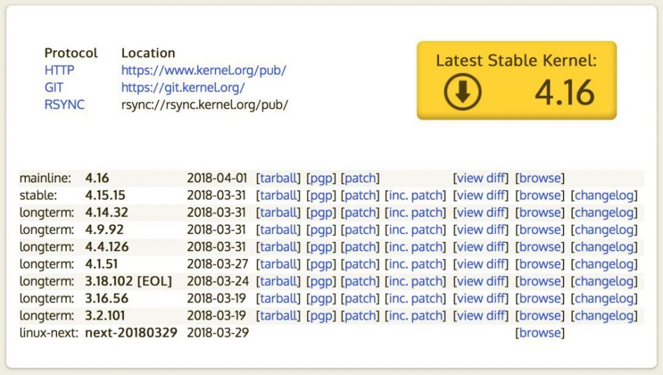Browse the longterm 4.14.32 tree
Screen dimensions: 663x375
[x=540, y=212]
